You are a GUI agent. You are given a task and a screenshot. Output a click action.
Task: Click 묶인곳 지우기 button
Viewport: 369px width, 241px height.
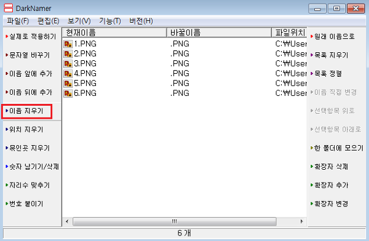pos(28,148)
